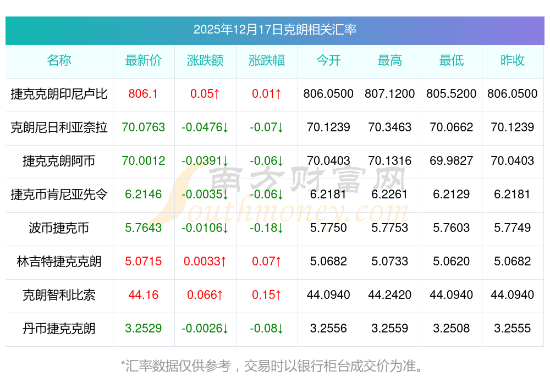Click the row name 林吉特捷克克朗

(x=59, y=262)
